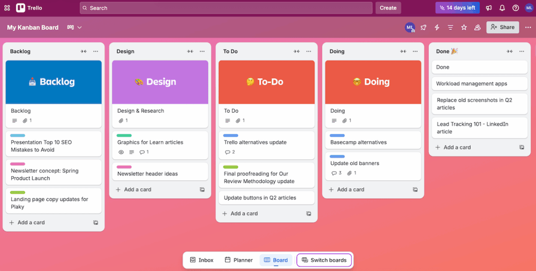Click comments icon on Trello alternatives update

pos(227,152)
